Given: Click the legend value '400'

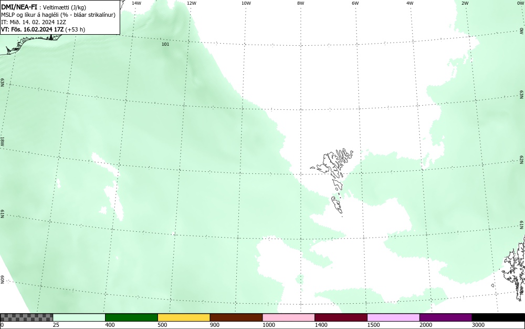Looking at the screenshot, I should pos(110,325).
